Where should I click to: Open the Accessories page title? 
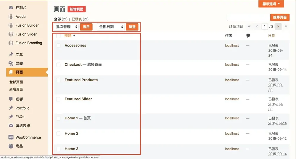pos(75,45)
